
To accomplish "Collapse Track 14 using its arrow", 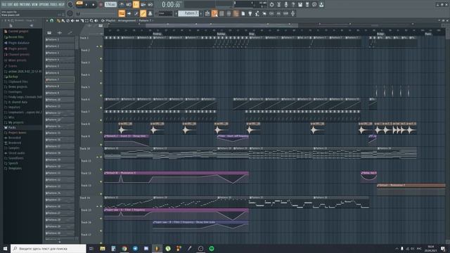I will pos(97,207).
